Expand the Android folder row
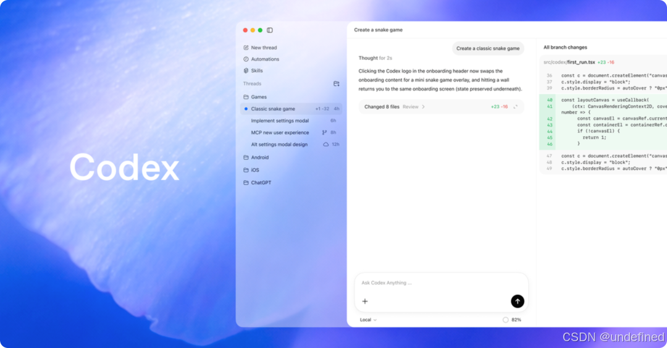The width and height of the screenshot is (667, 348). [x=292, y=158]
